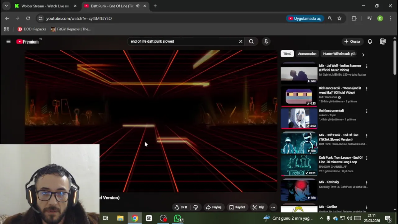
Task: View site information icon in address bar
Action: click(x=40, y=18)
